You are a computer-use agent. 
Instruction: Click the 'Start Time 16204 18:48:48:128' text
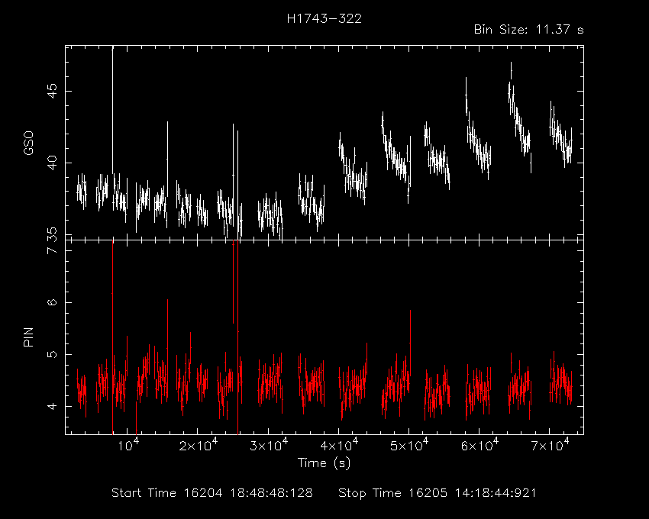pyautogui.click(x=212, y=493)
